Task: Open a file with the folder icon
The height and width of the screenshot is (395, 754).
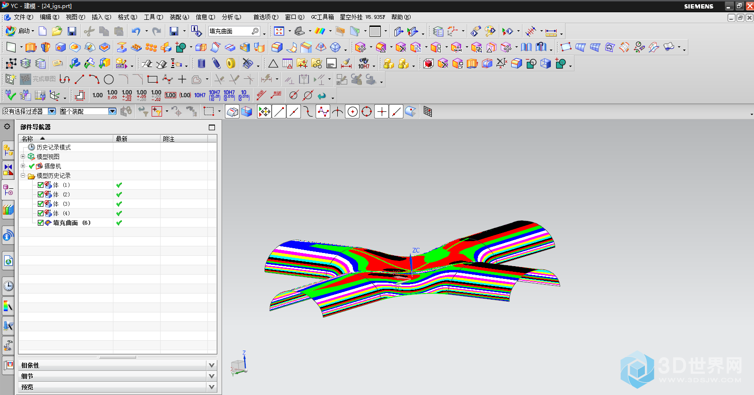Action: tap(57, 31)
